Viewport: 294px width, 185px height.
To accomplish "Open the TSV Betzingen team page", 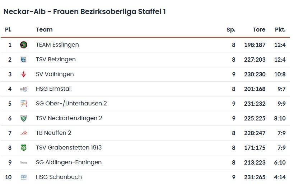I will point(56,60).
